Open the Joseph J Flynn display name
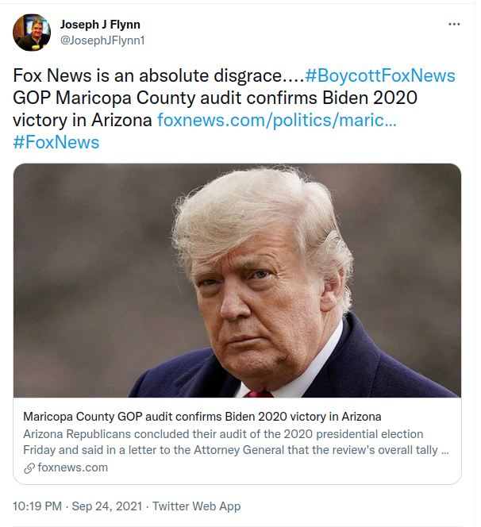This screenshot has height=527, width=481. [100, 25]
